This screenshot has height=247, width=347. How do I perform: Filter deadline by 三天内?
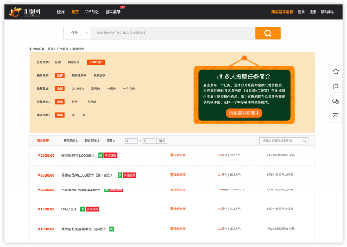click(96, 89)
